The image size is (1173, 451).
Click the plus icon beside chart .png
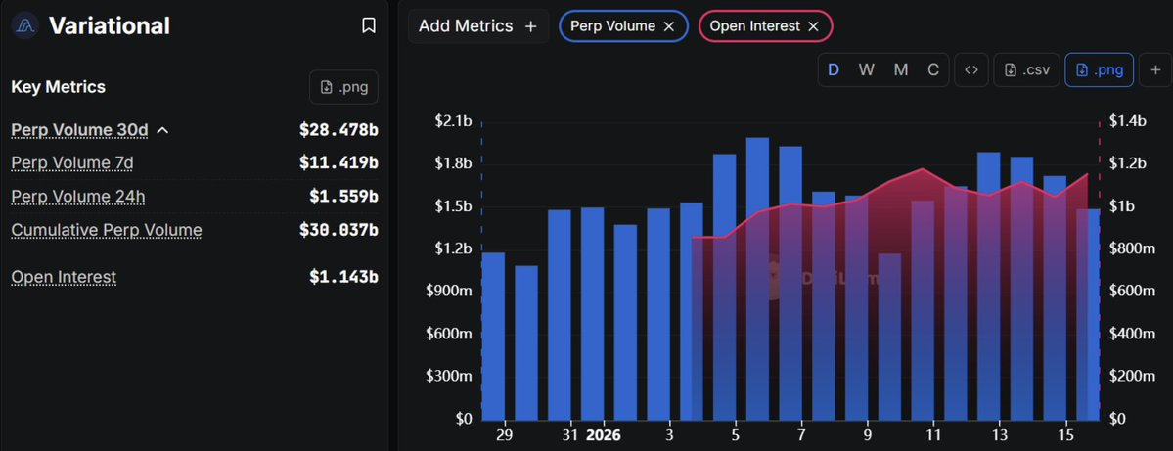(x=1155, y=69)
